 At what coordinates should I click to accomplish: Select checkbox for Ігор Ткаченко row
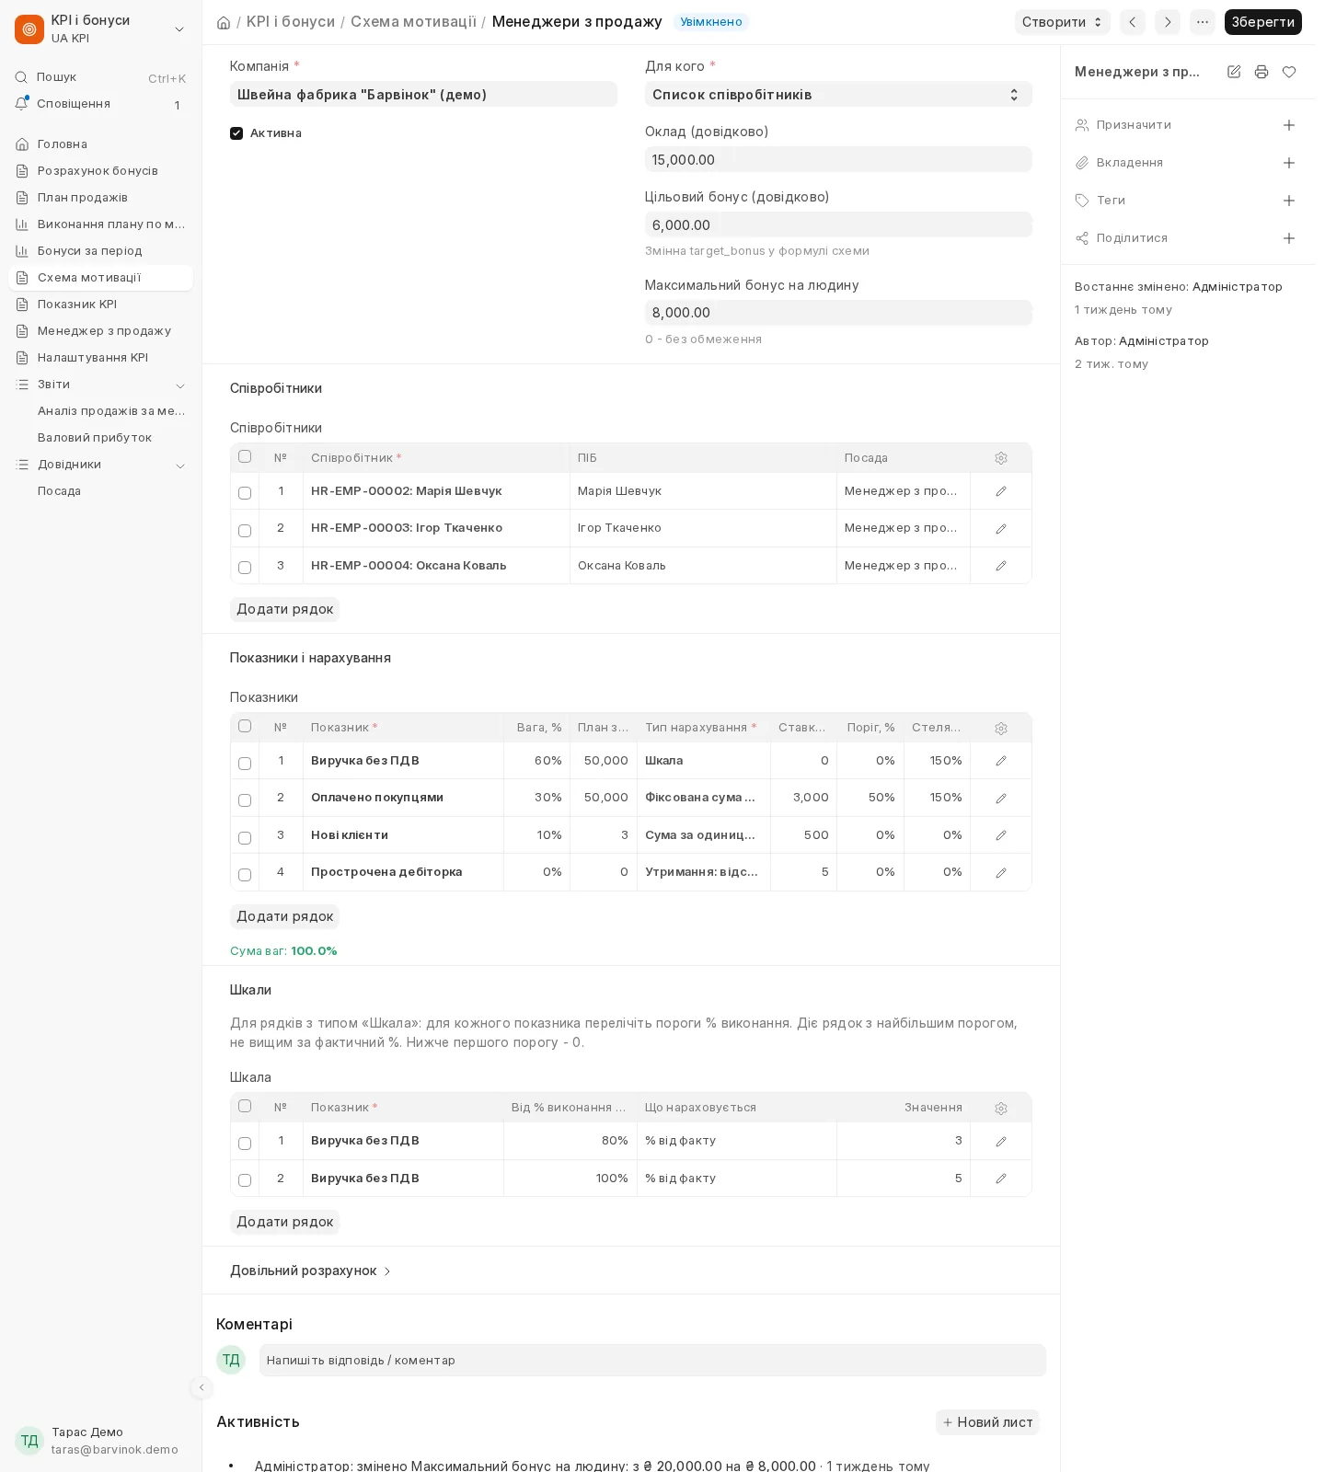click(x=245, y=530)
